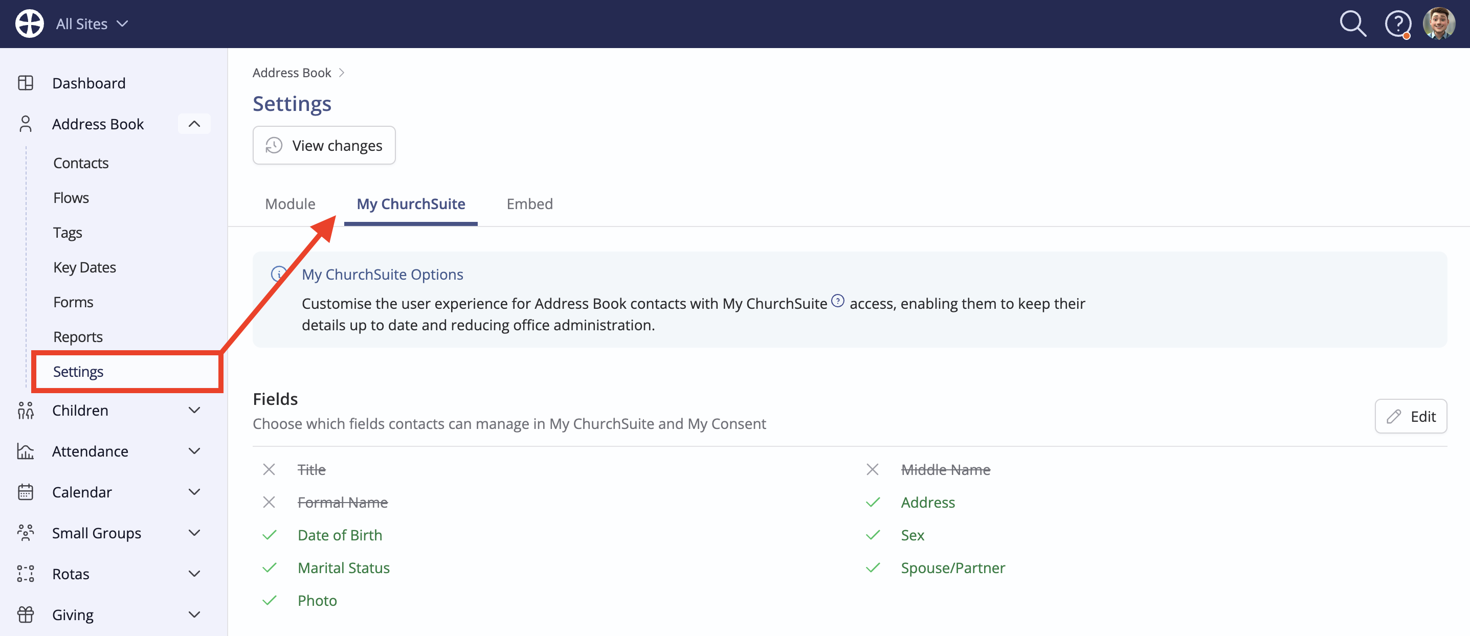Click the cross icon beside Middle Name
This screenshot has width=1470, height=636.
point(872,469)
